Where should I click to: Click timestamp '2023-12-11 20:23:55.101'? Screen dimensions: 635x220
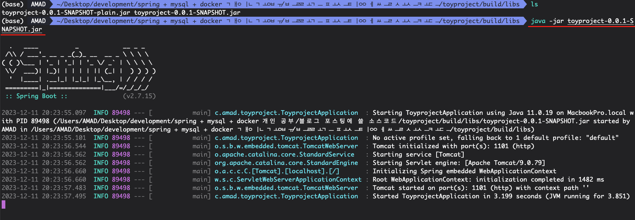pos(44,138)
